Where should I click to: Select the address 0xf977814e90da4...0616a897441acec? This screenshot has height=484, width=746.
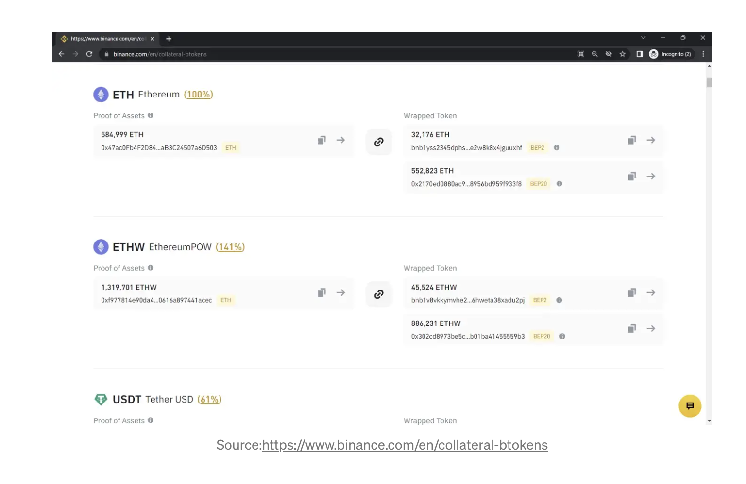(156, 300)
